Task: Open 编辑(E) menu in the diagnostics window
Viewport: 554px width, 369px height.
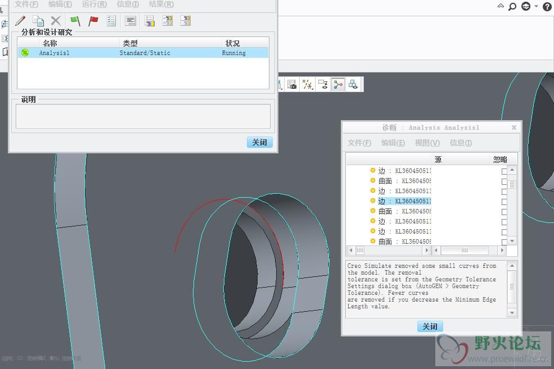Action: coord(393,143)
